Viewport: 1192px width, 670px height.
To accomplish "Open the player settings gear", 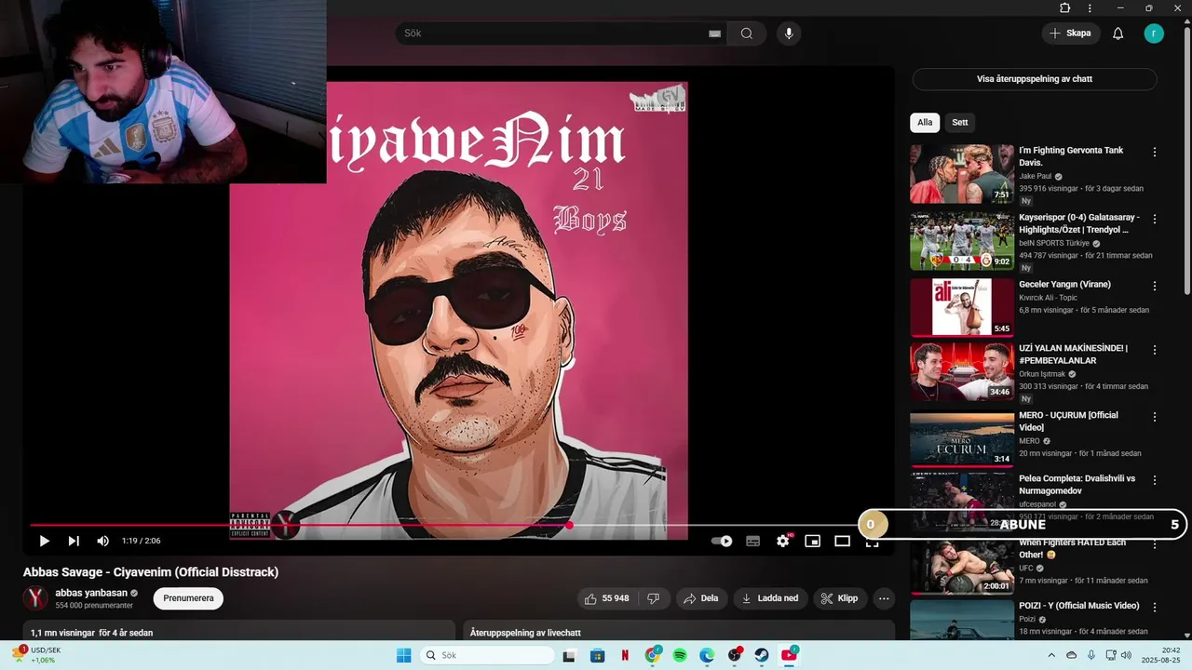I will pyautogui.click(x=783, y=541).
